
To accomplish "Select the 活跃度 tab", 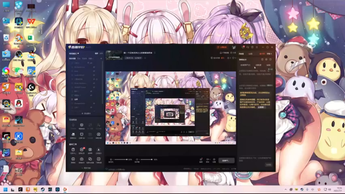I will pyautogui.click(x=258, y=65).
